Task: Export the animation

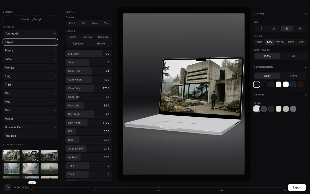Action: point(297,188)
